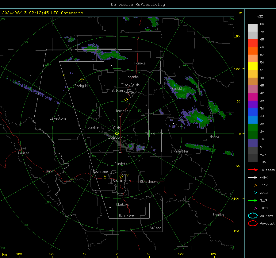The image size is (276, 258).
Task: Click the Lacombe town label
Action: point(132,77)
